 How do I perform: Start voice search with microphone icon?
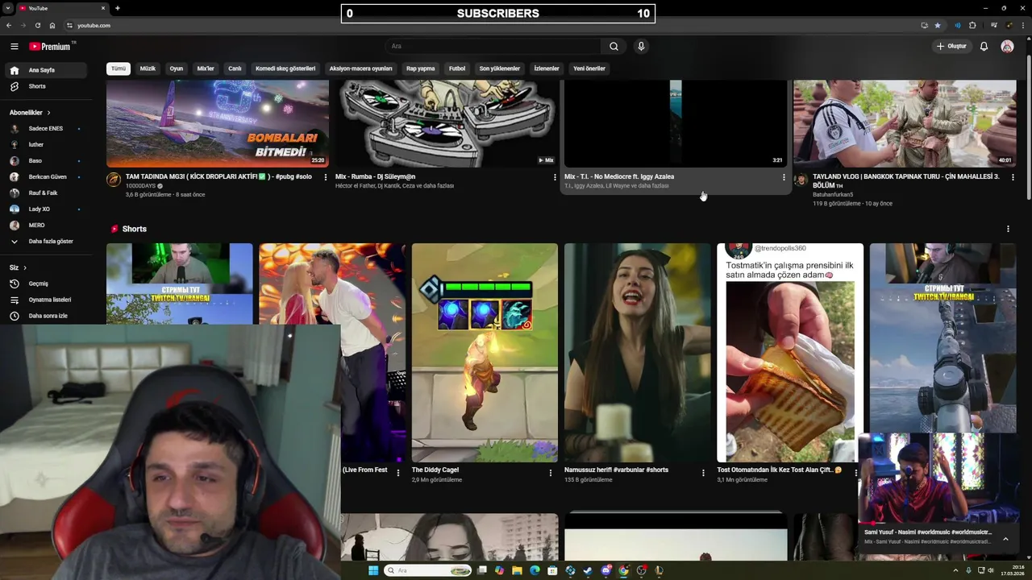641,46
